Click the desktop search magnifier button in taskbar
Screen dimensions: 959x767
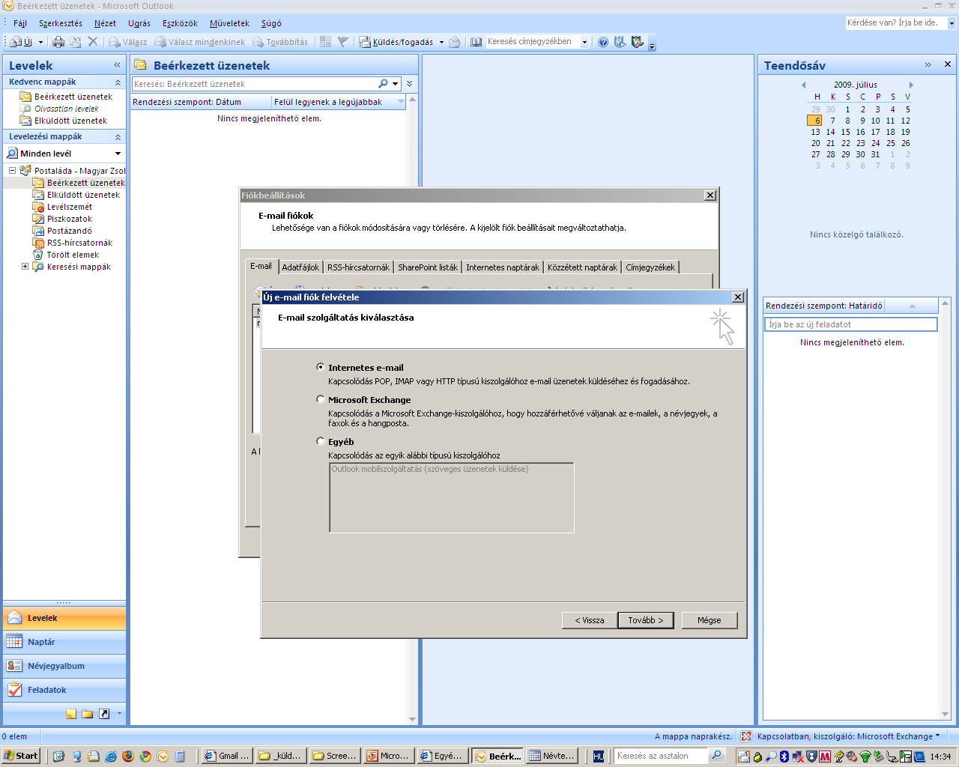pyautogui.click(x=717, y=756)
